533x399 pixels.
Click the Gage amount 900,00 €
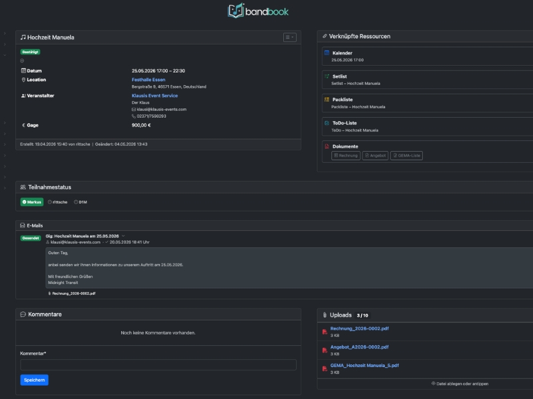coord(141,125)
